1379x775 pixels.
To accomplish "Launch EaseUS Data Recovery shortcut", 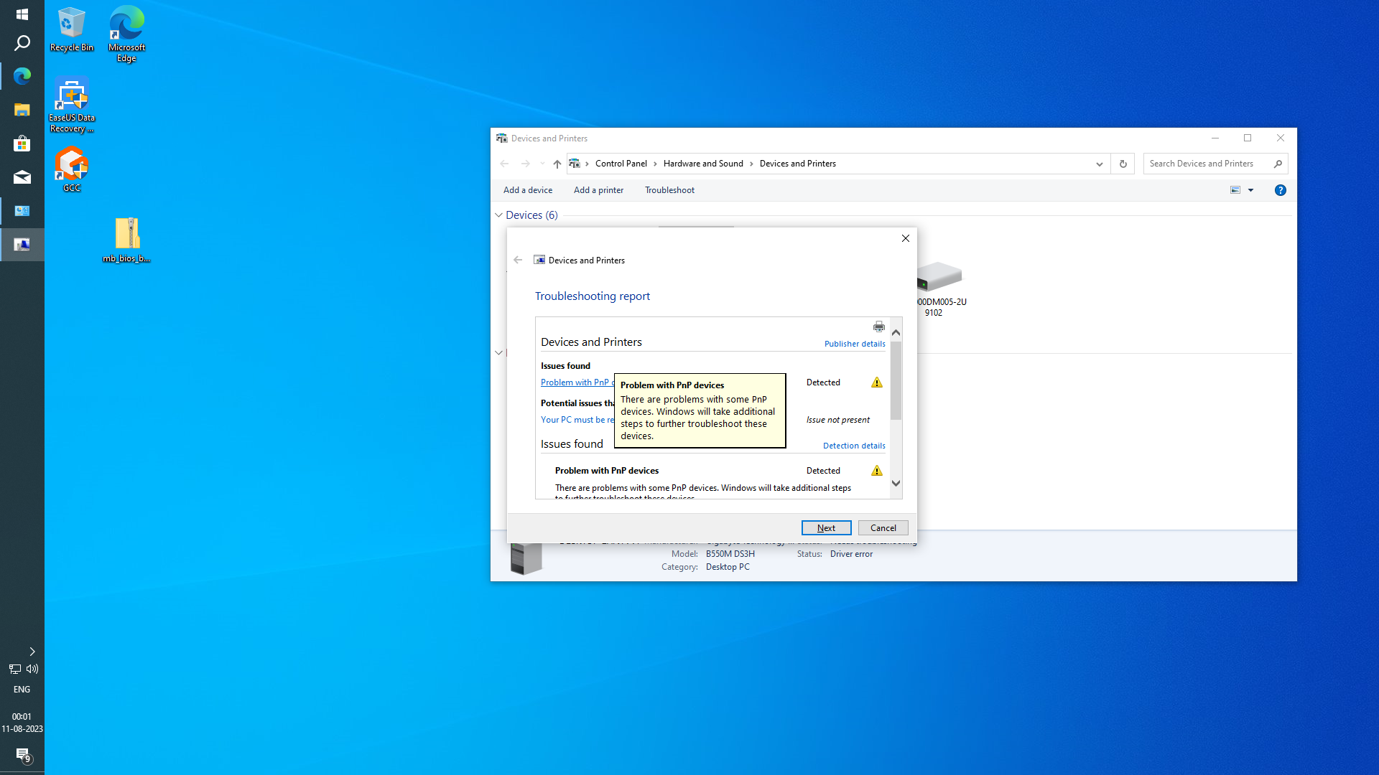I will [71, 105].
